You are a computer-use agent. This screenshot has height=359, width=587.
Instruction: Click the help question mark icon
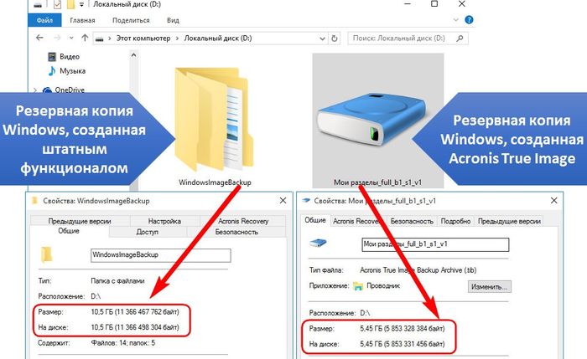click(x=465, y=20)
